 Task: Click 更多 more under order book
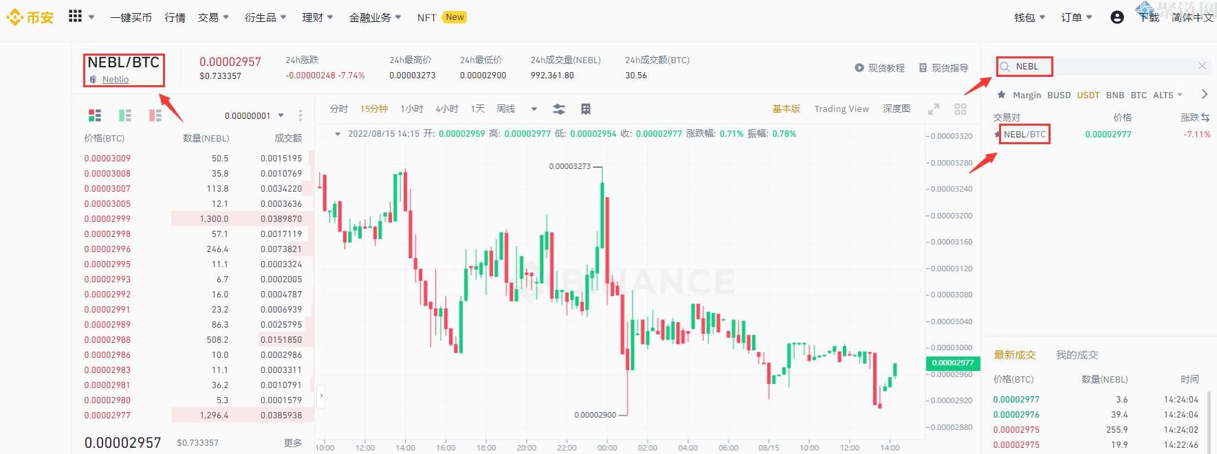pyautogui.click(x=293, y=443)
